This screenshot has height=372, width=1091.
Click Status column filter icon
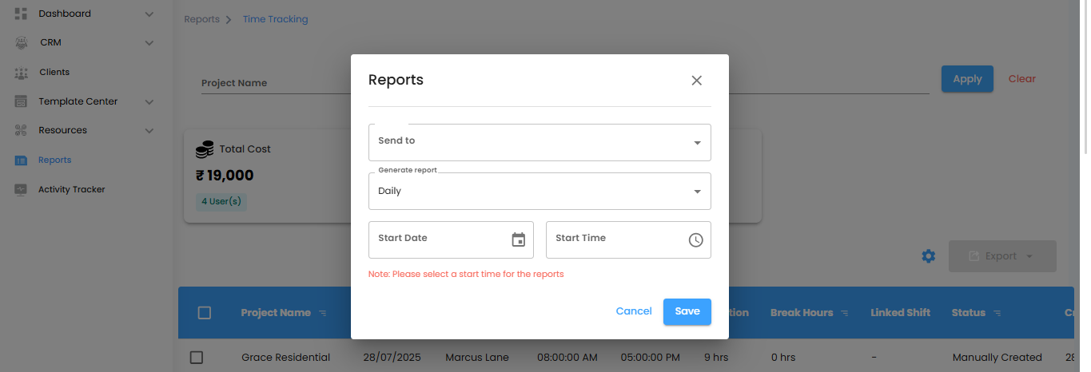[x=997, y=313]
